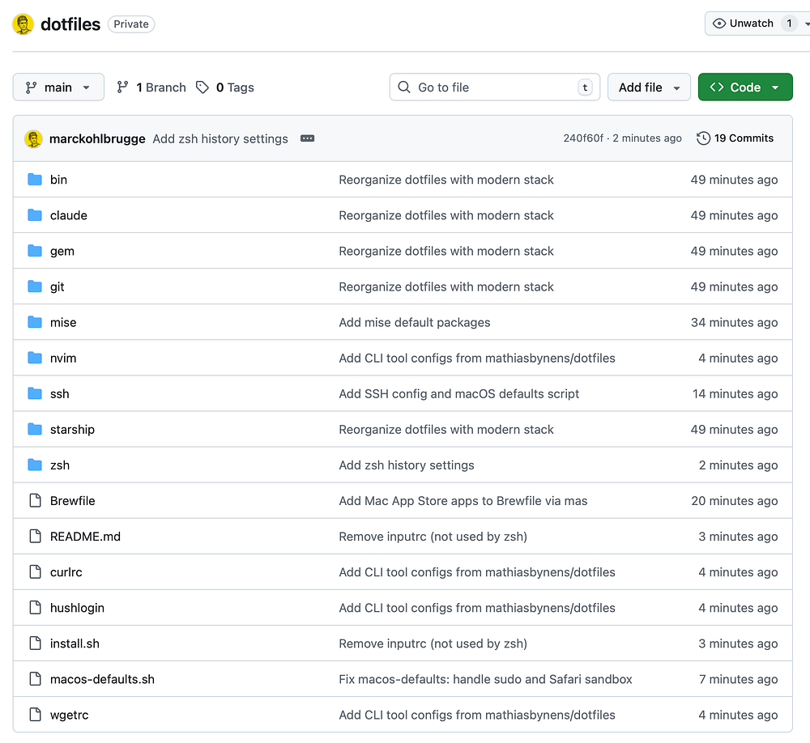This screenshot has width=810, height=743.
Task: Open commit Add mise default packages
Action: (x=414, y=322)
